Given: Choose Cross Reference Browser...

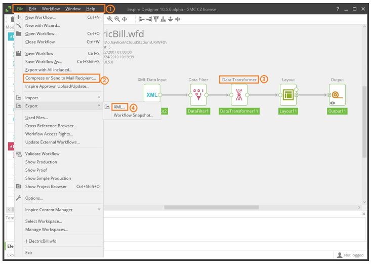Looking at the screenshot, I should click(x=59, y=126).
